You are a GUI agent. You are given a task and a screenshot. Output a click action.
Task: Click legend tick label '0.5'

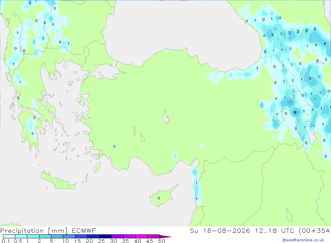pyautogui.click(x=18, y=241)
